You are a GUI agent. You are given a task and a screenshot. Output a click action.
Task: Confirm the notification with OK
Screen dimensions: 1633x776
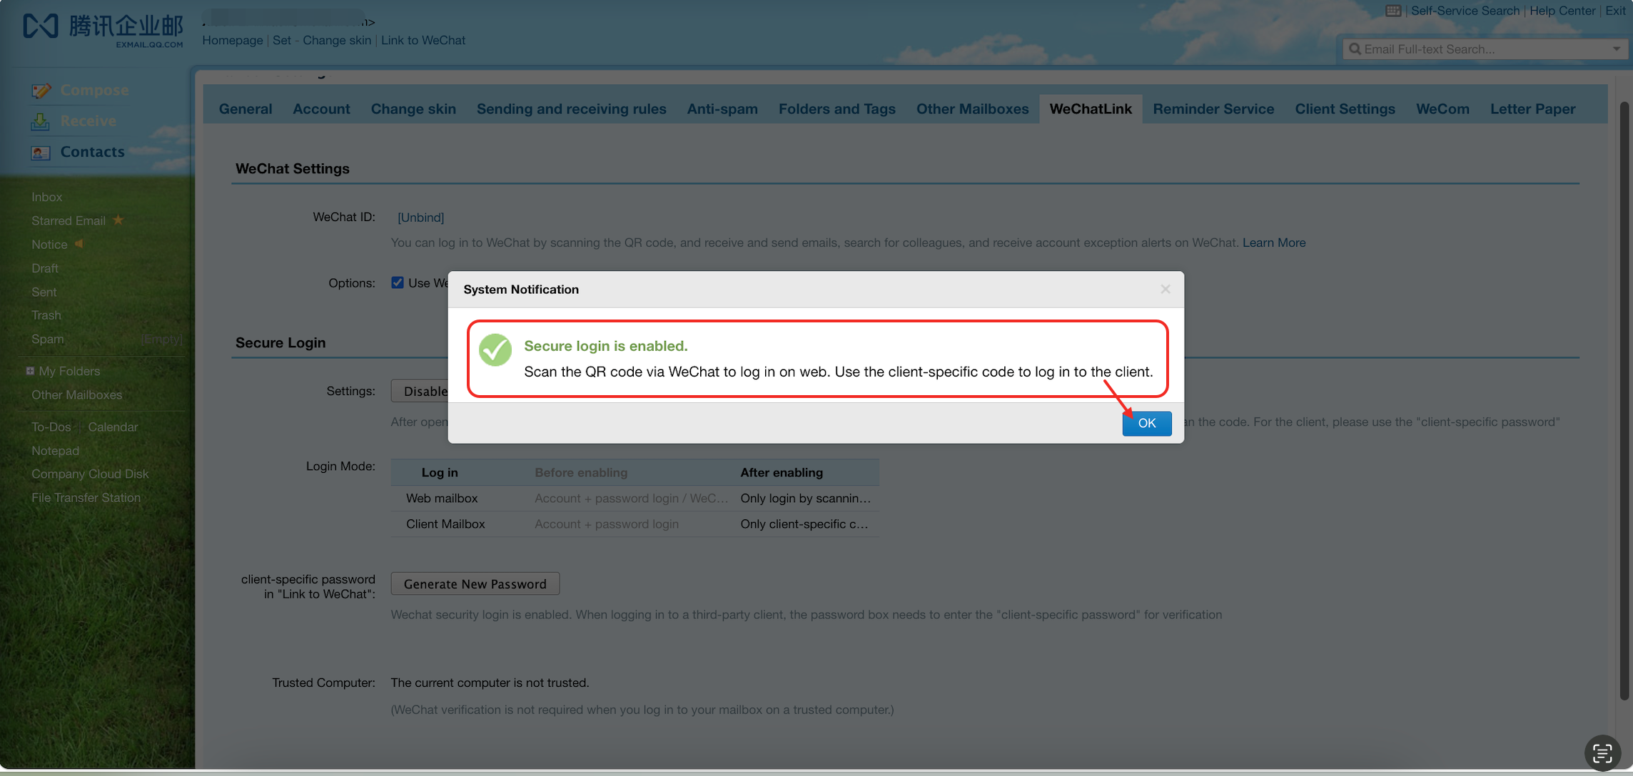pyautogui.click(x=1146, y=423)
